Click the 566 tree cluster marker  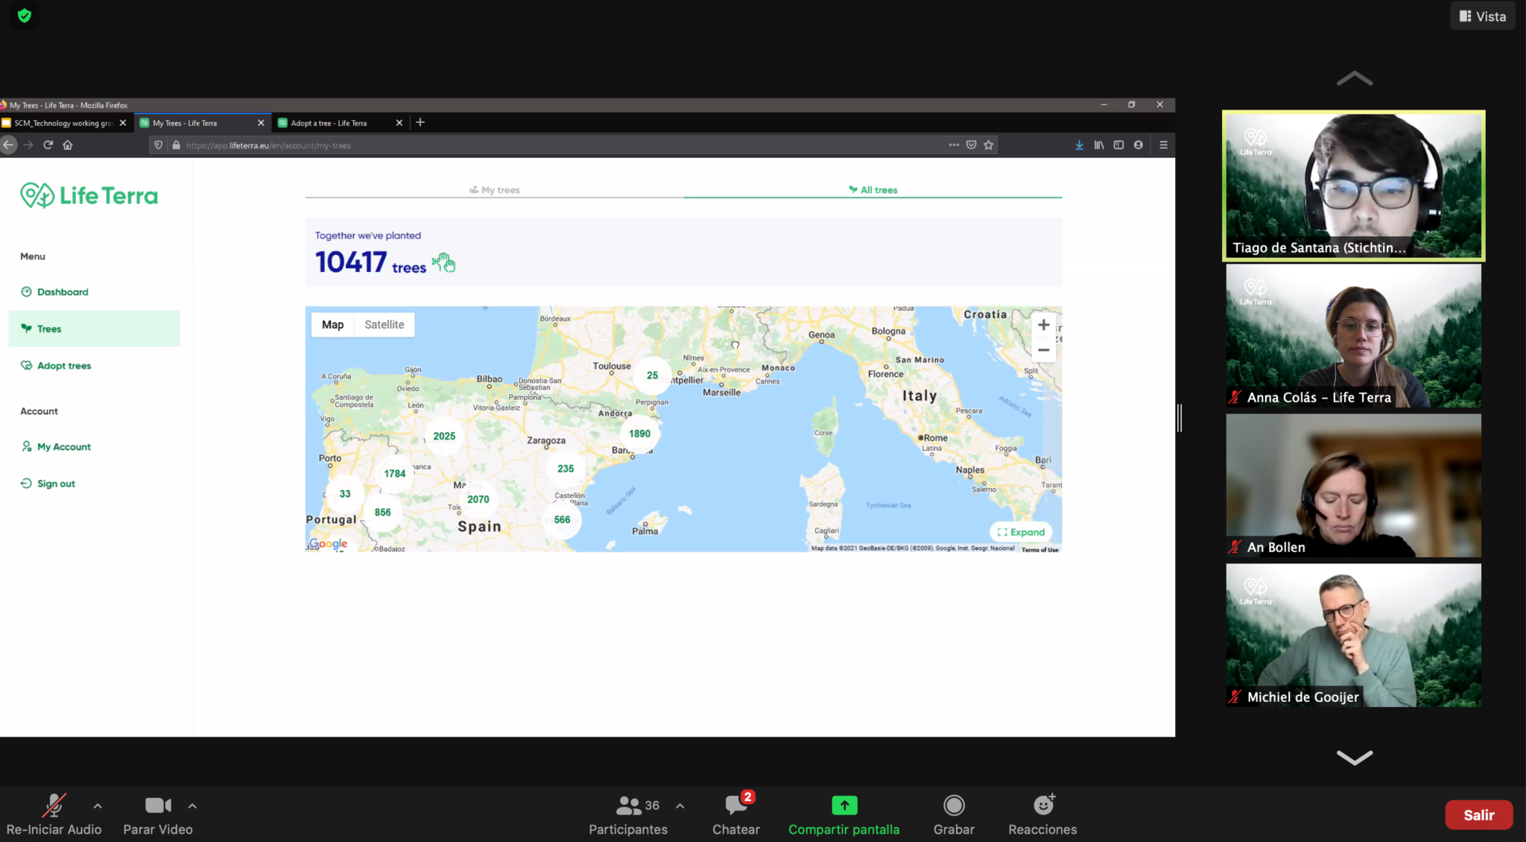pos(562,520)
